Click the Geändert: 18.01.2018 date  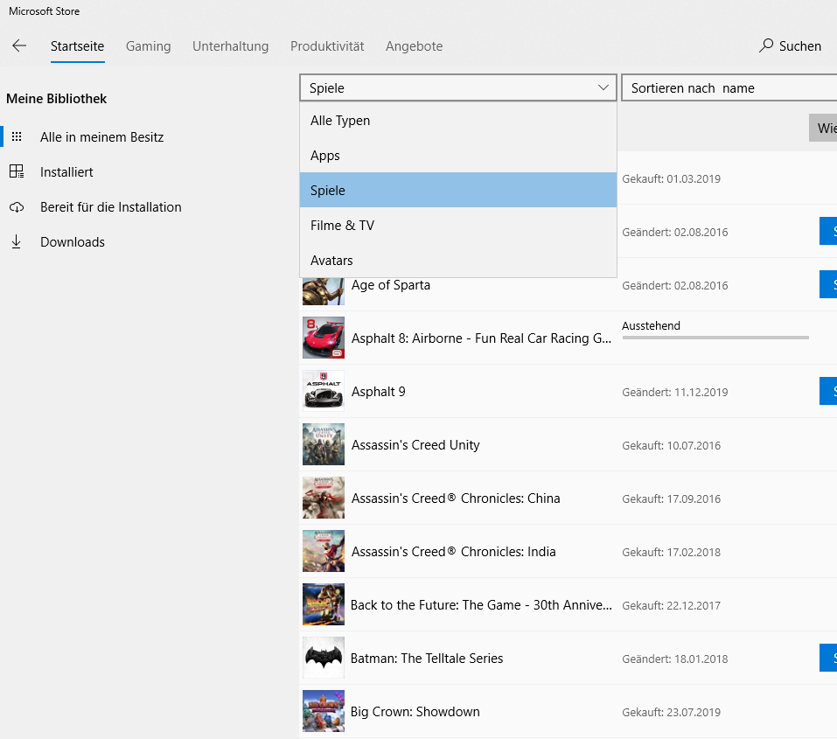pos(674,659)
